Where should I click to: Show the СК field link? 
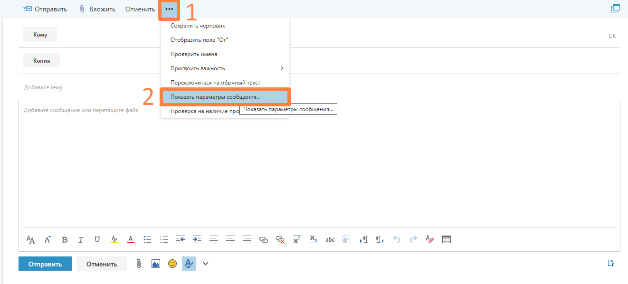tap(612, 36)
